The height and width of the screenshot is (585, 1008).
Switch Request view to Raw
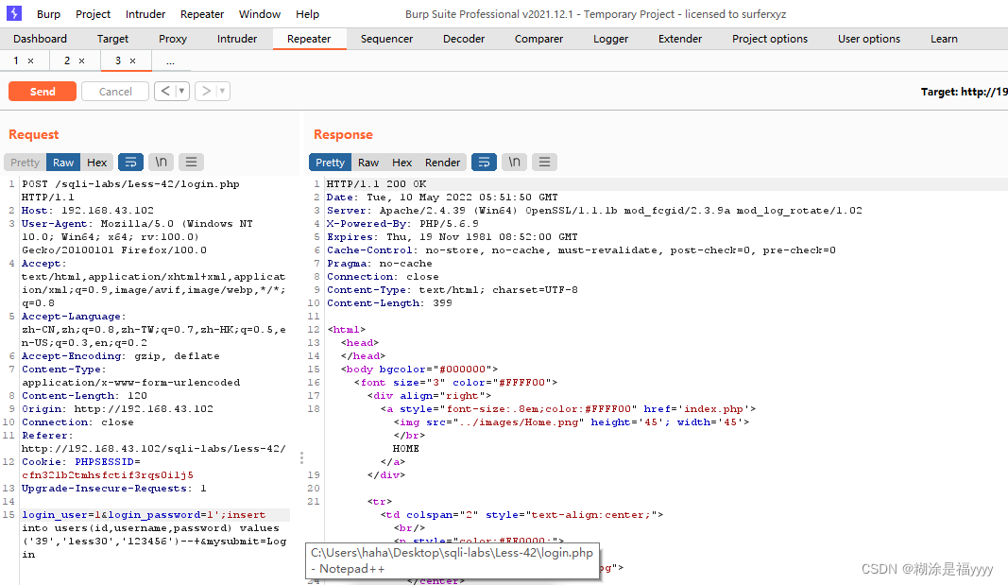point(63,163)
